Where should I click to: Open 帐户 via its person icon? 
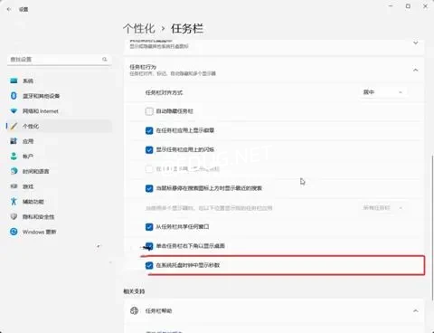14,157
